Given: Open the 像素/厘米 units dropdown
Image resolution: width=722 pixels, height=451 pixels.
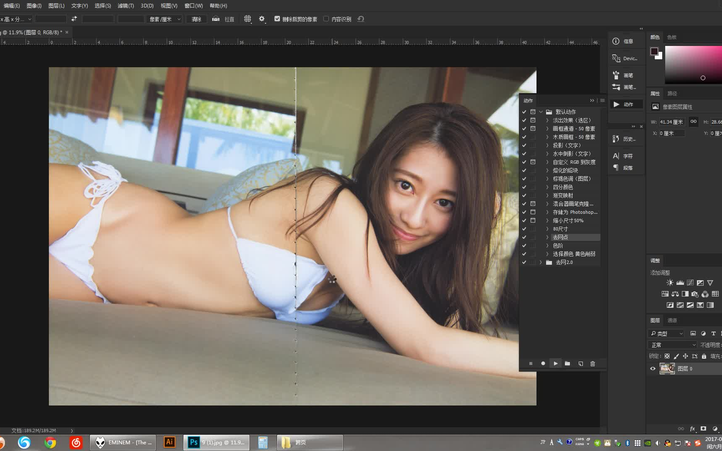Looking at the screenshot, I should click(x=165, y=19).
